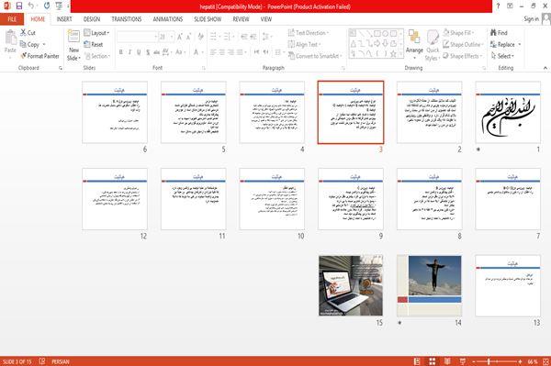Click the Redo icon in title bar
Screen dimensions: 551x366
point(47,6)
